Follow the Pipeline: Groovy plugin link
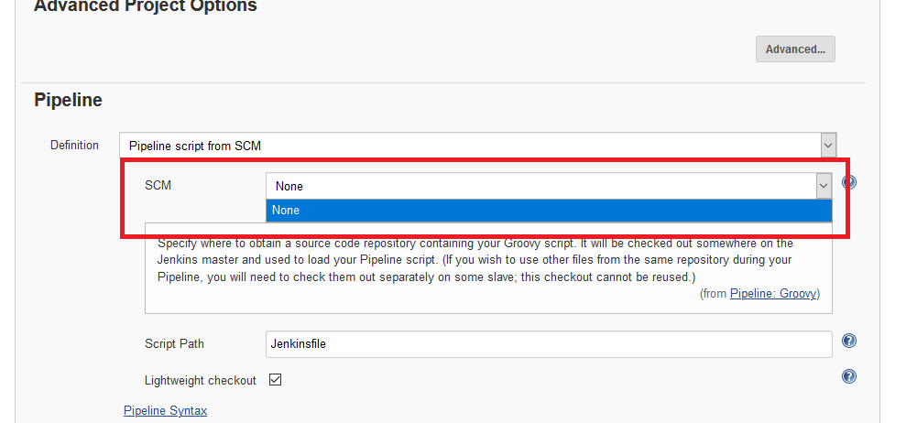Screen dimensions: 917x423 click(x=774, y=294)
